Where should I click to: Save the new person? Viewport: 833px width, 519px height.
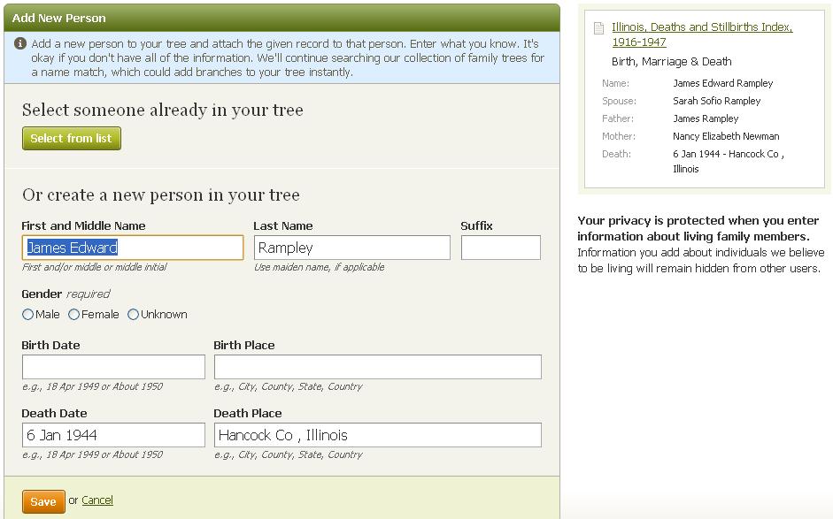43,501
